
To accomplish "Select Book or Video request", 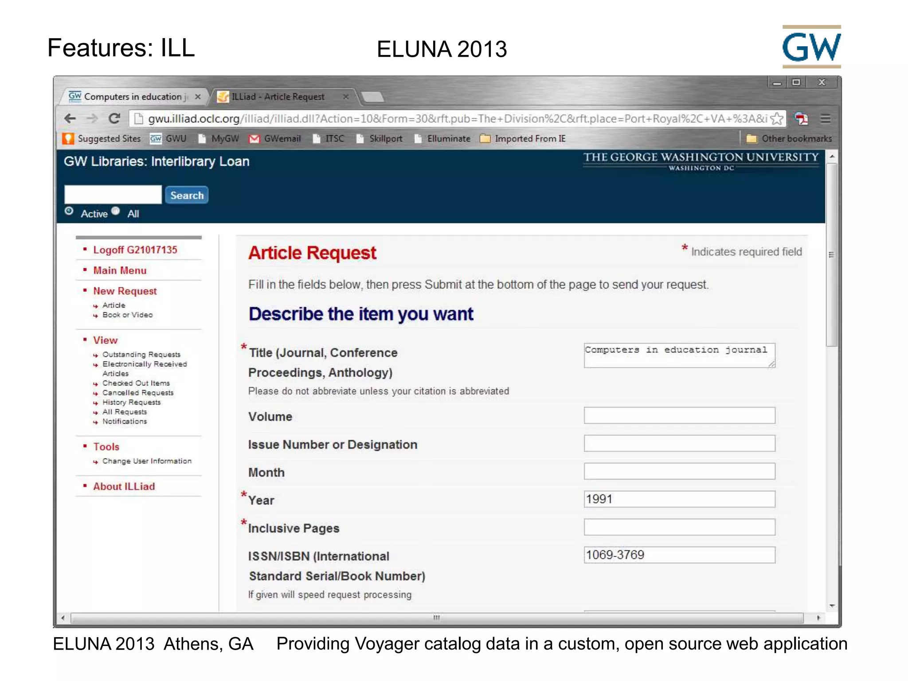I will (x=128, y=315).
